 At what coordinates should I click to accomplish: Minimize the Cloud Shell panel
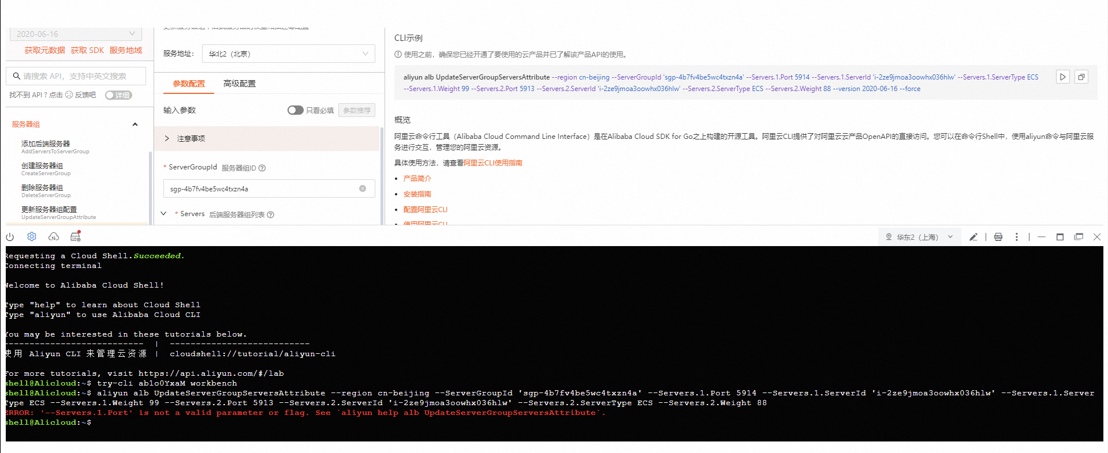[x=1042, y=237]
